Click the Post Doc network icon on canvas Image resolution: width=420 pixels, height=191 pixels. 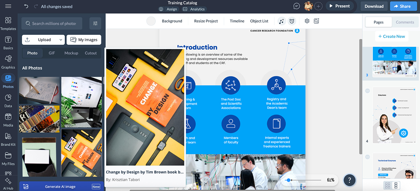[x=231, y=85]
